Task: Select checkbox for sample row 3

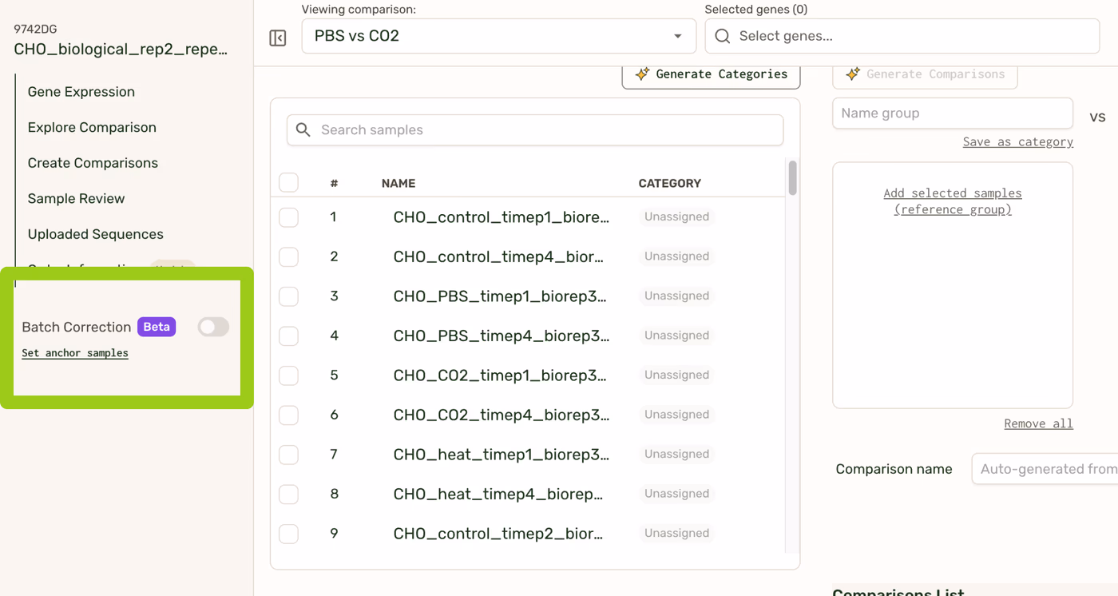Action: pos(289,296)
